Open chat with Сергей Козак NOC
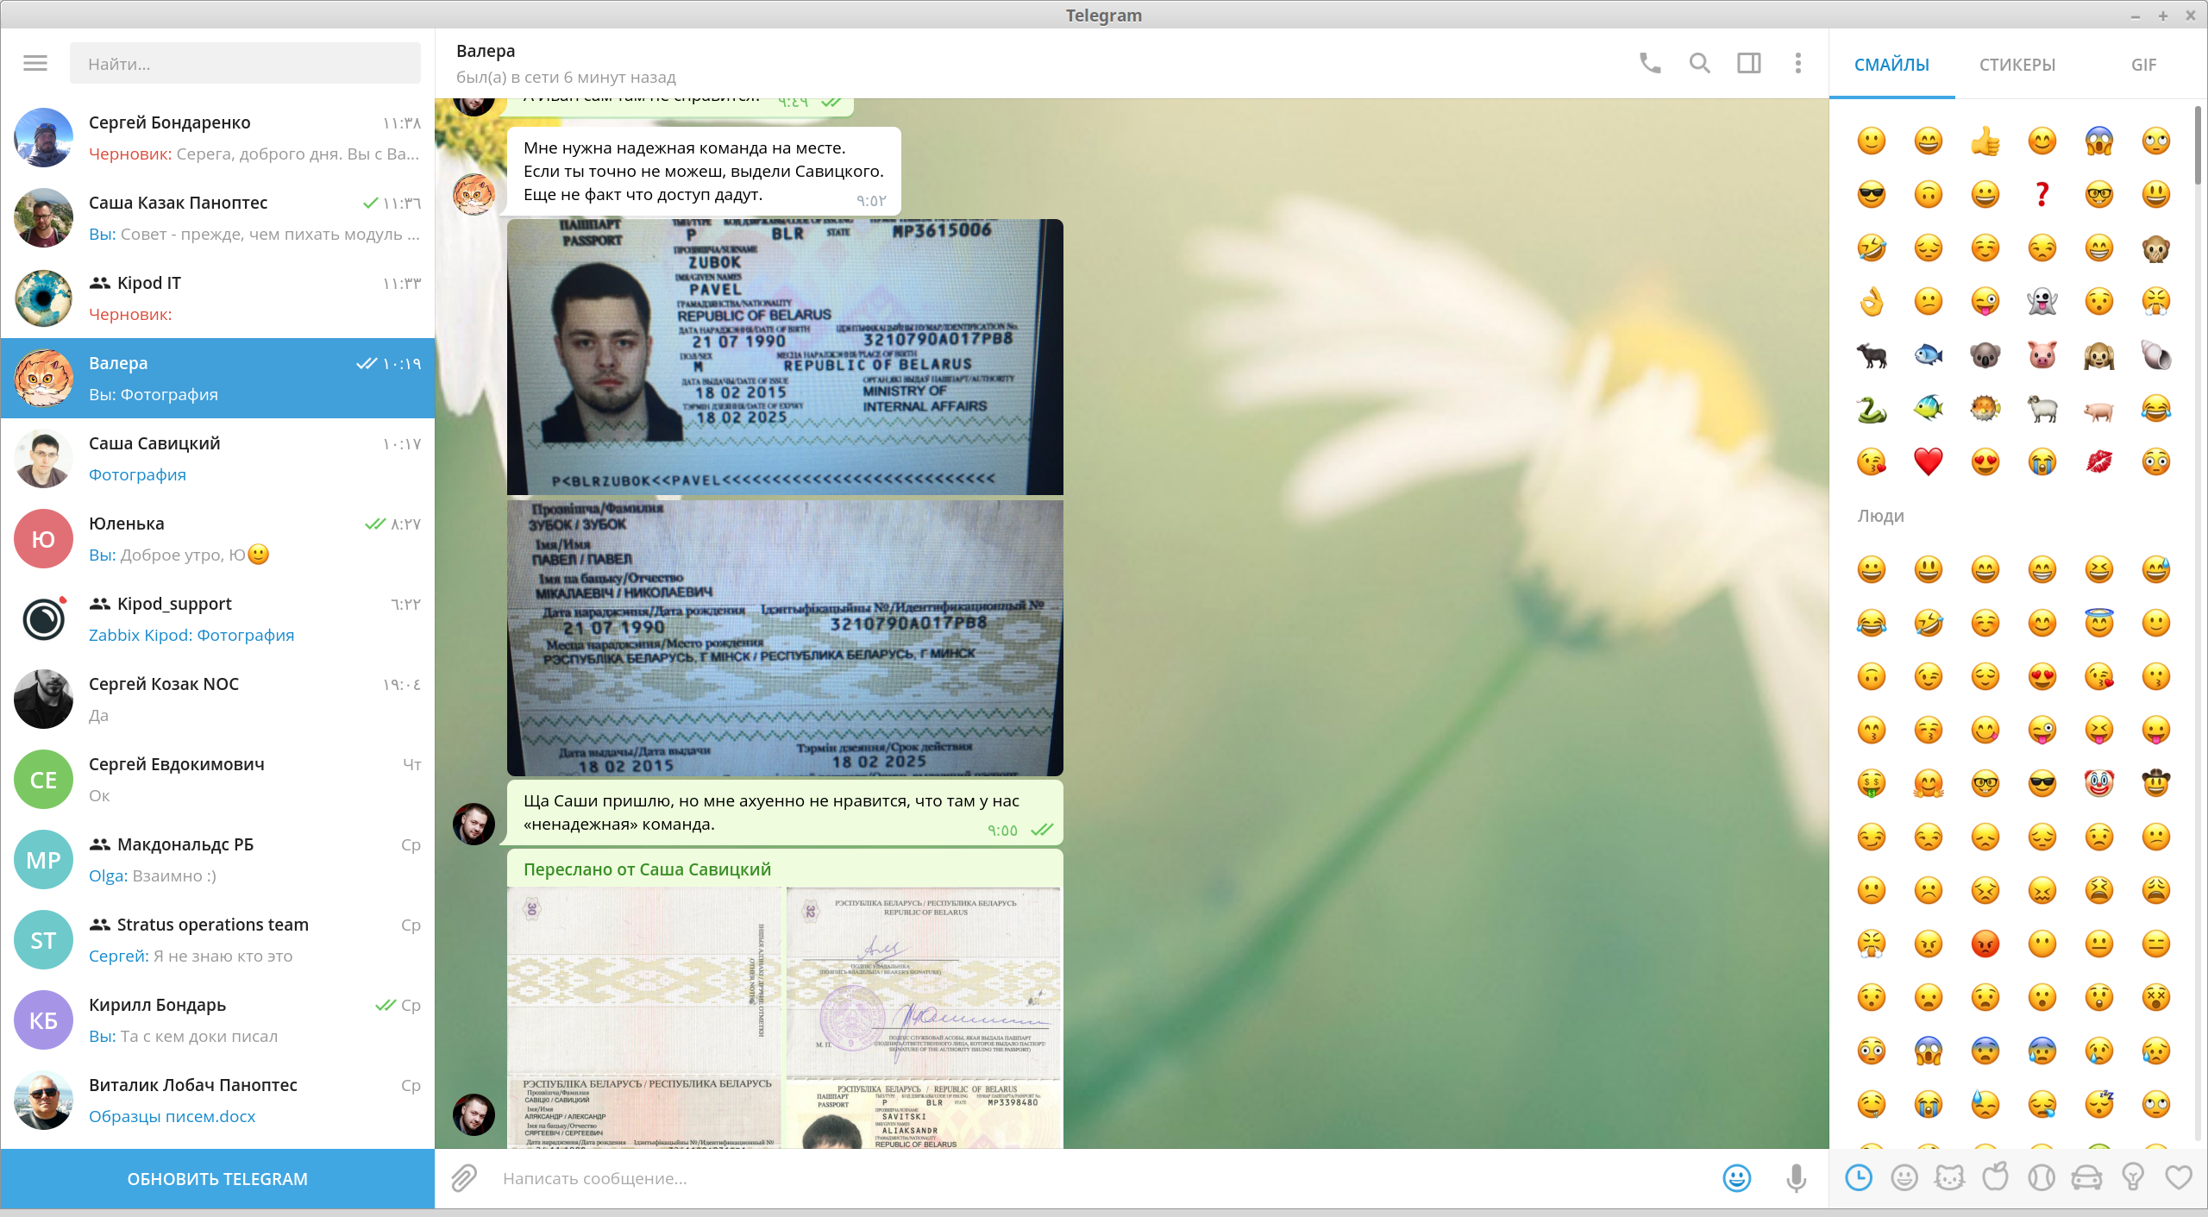The width and height of the screenshot is (2208, 1217). pos(217,699)
